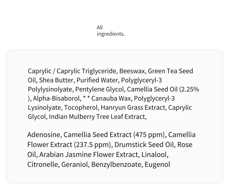Click the word 'Adenosine'
Screen dimensions: 230x195
(x=44, y=135)
